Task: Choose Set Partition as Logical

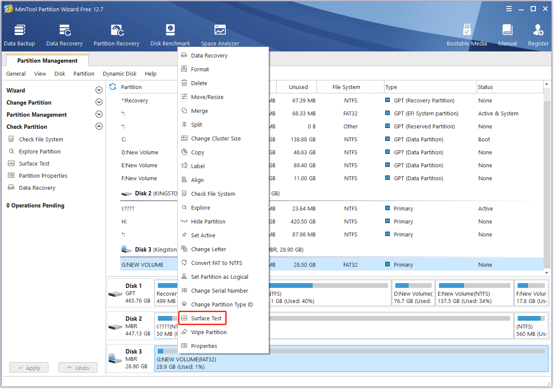Action: (223, 277)
